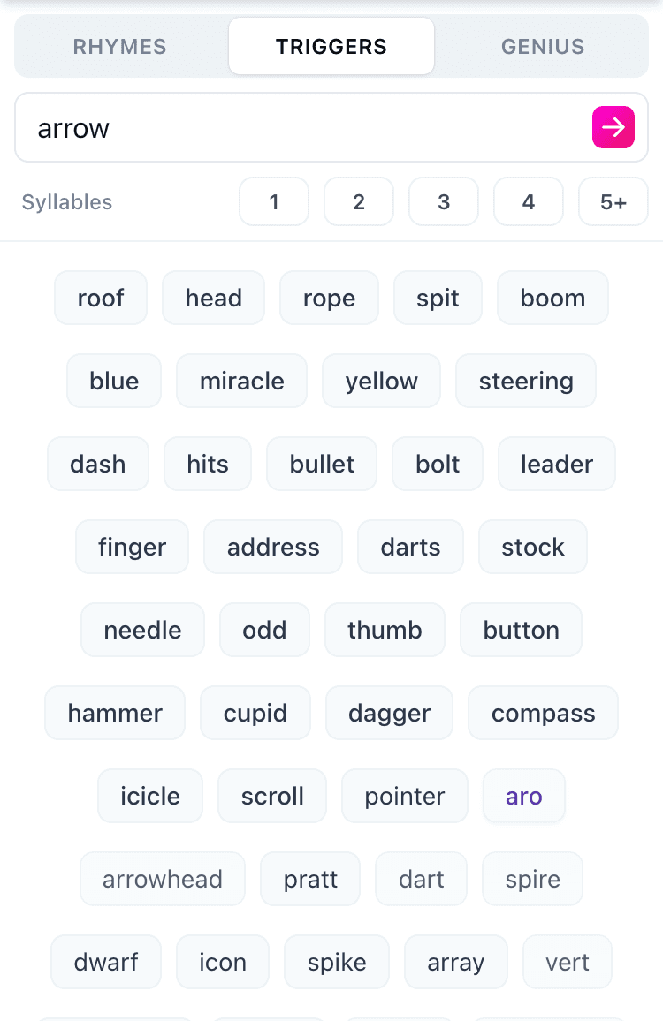Click the highlighted 'aro' word
Viewport: 663px width, 1021px height.
(x=523, y=796)
